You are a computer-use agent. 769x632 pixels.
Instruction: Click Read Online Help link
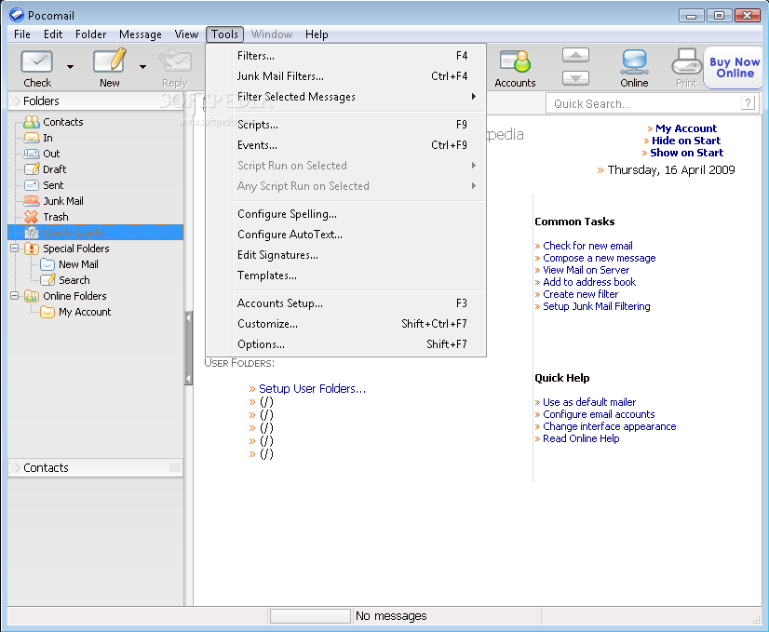(x=581, y=438)
